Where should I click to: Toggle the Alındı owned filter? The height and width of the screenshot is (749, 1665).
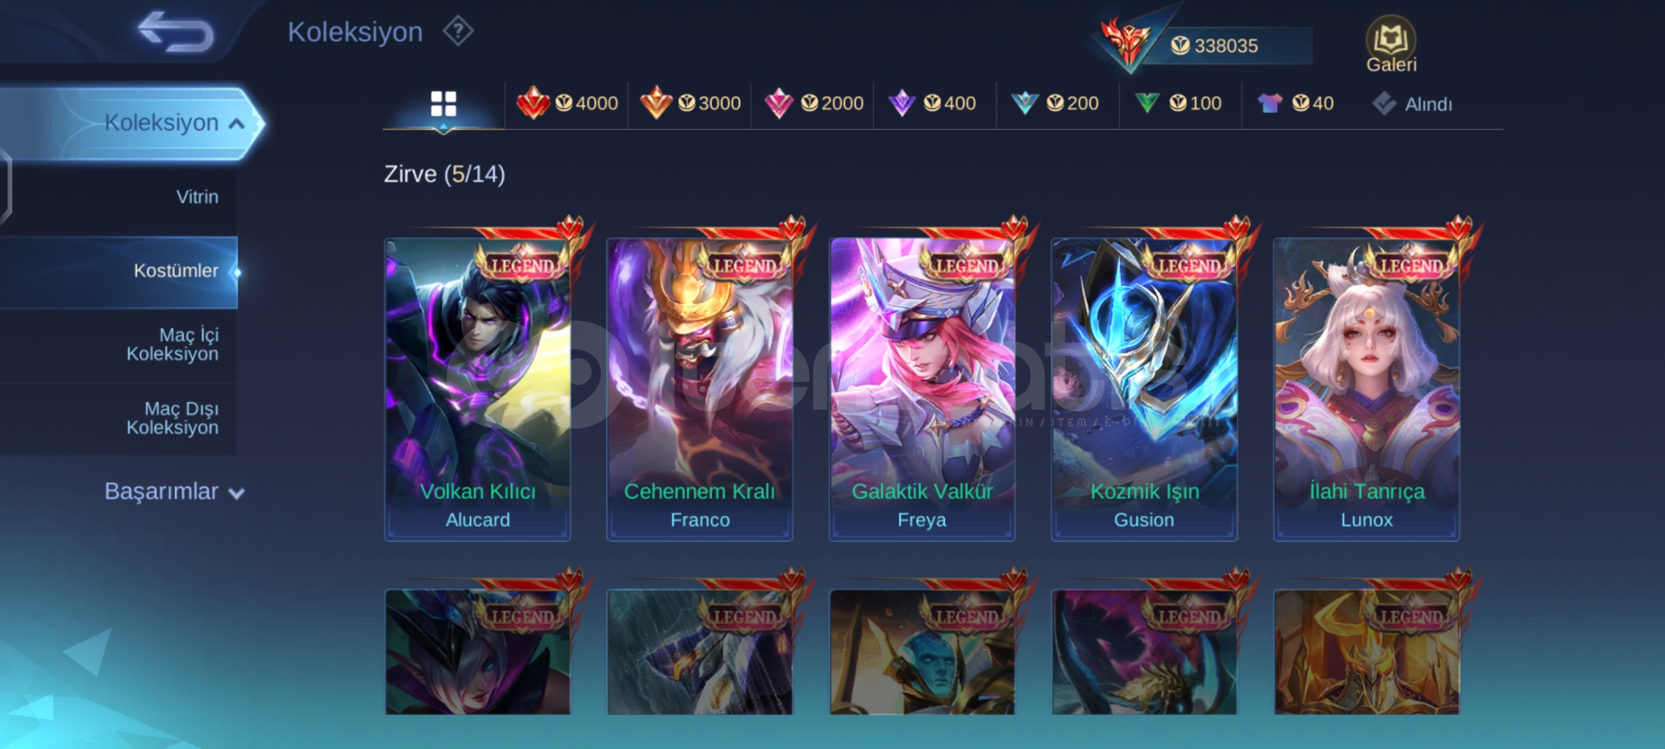pos(1412,104)
